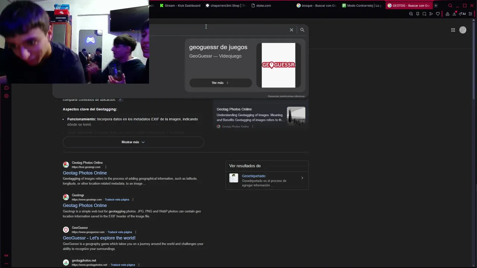This screenshot has width=477, height=268.
Task: Clear the Google search box with X
Action: pos(291,30)
